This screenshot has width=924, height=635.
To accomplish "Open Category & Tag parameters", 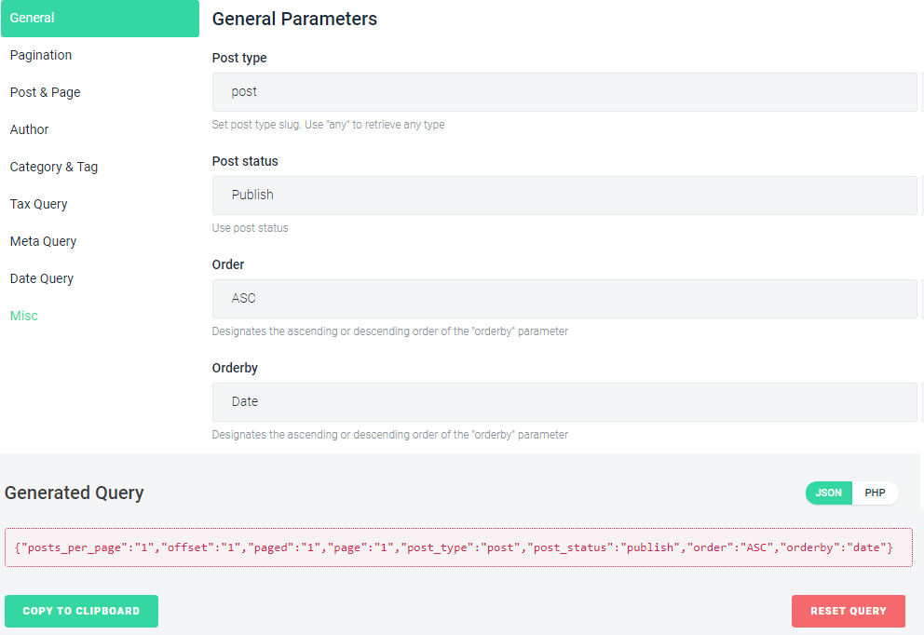I will pyautogui.click(x=54, y=167).
